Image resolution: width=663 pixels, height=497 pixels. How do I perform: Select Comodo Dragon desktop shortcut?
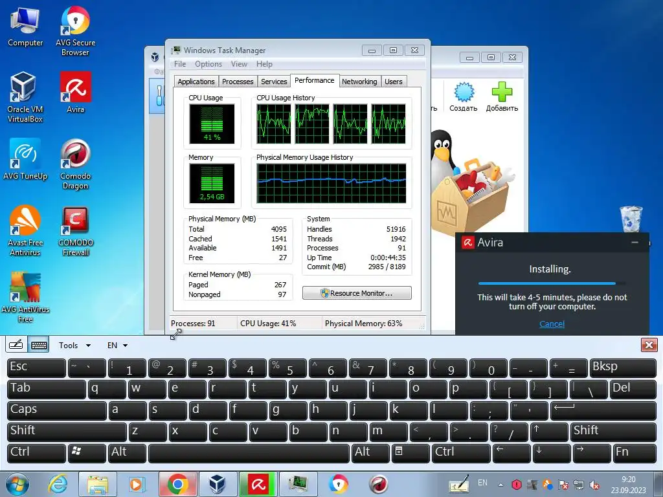click(75, 164)
